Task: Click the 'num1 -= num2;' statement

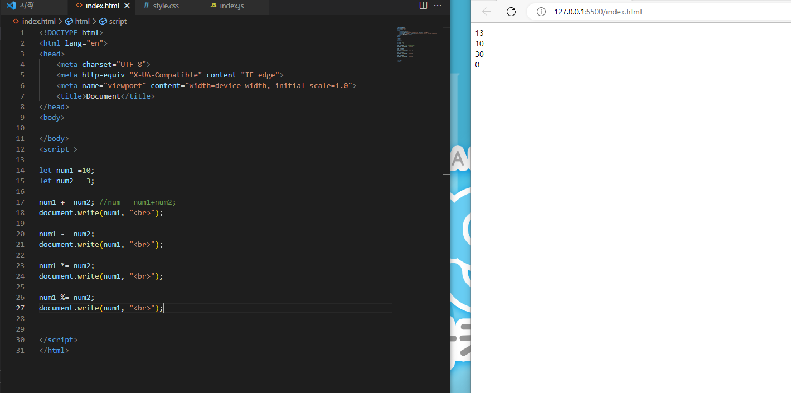Action: (x=67, y=234)
